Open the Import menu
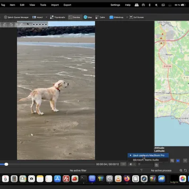Image resolution: width=189 pixels, height=189 pixels. pos(55,5)
